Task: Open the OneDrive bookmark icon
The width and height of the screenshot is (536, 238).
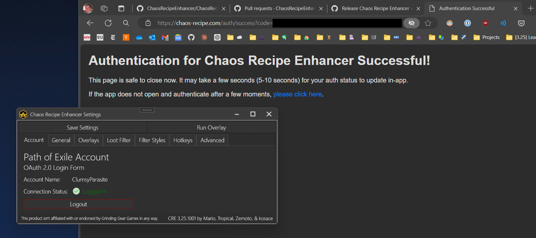Action: click(139, 37)
